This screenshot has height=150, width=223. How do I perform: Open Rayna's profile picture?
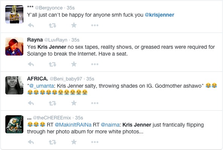pyautogui.click(x=14, y=46)
